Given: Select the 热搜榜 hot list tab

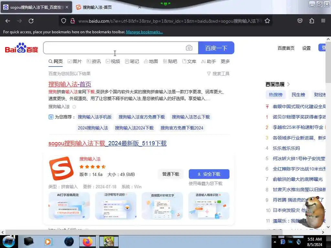Looking at the screenshot, I should tap(275, 95).
